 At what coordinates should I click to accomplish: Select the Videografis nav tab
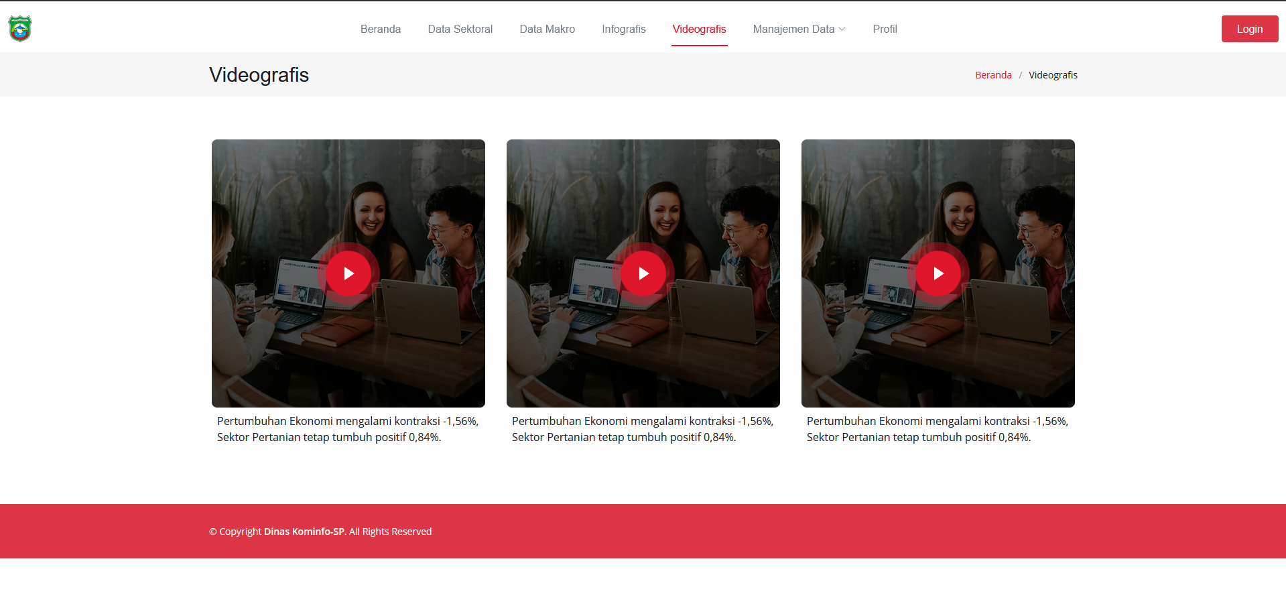click(x=700, y=29)
